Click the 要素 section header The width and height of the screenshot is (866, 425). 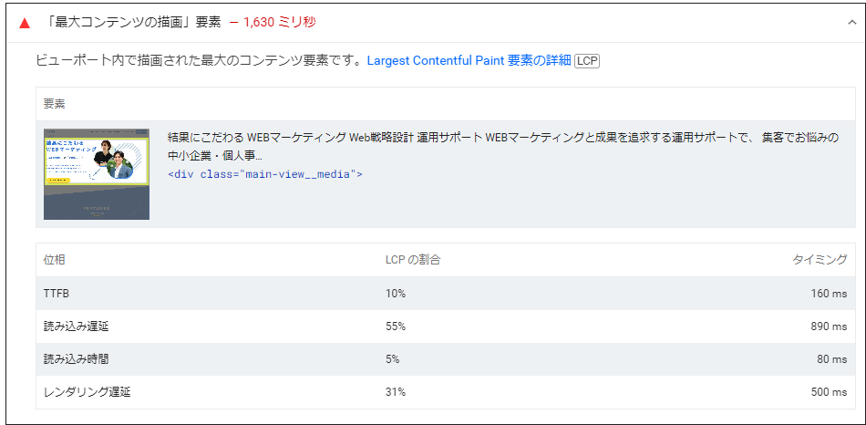(55, 104)
